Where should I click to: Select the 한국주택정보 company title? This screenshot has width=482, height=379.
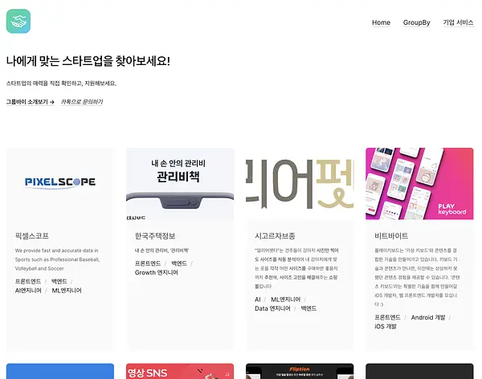pyautogui.click(x=155, y=236)
